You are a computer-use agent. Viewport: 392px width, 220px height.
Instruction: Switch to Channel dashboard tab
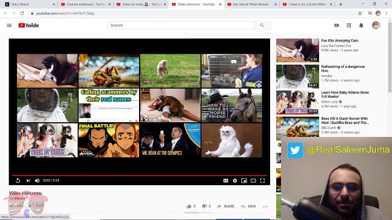[x=86, y=4]
